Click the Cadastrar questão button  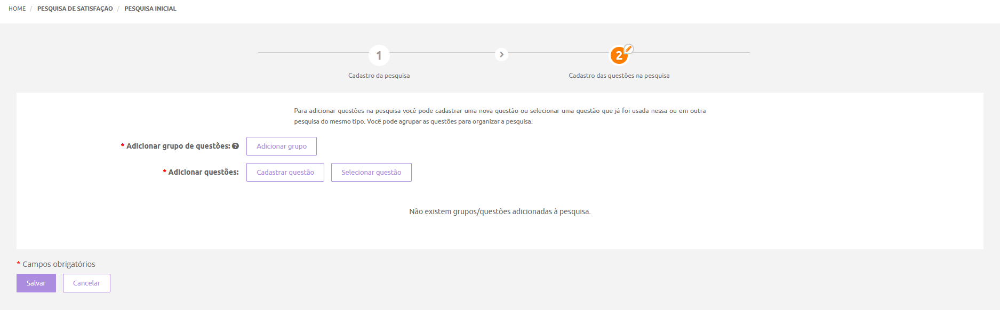coord(285,173)
